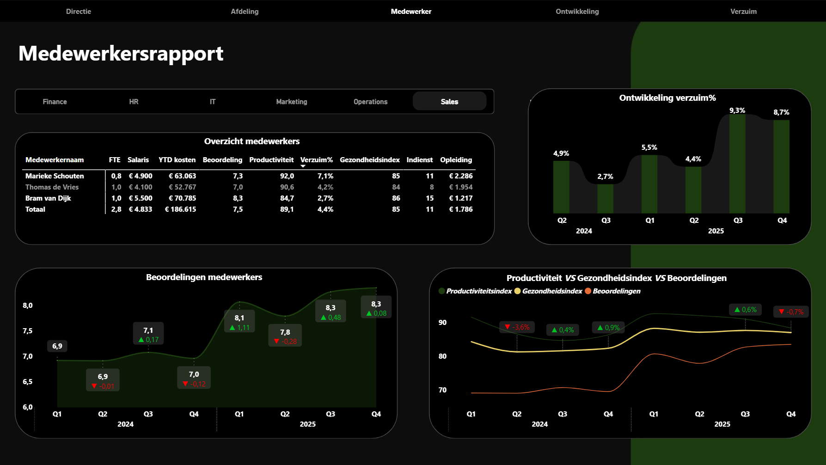Screen dimensions: 826x465
Task: Click the sort arrow under Verzuim% column
Action: (303, 166)
